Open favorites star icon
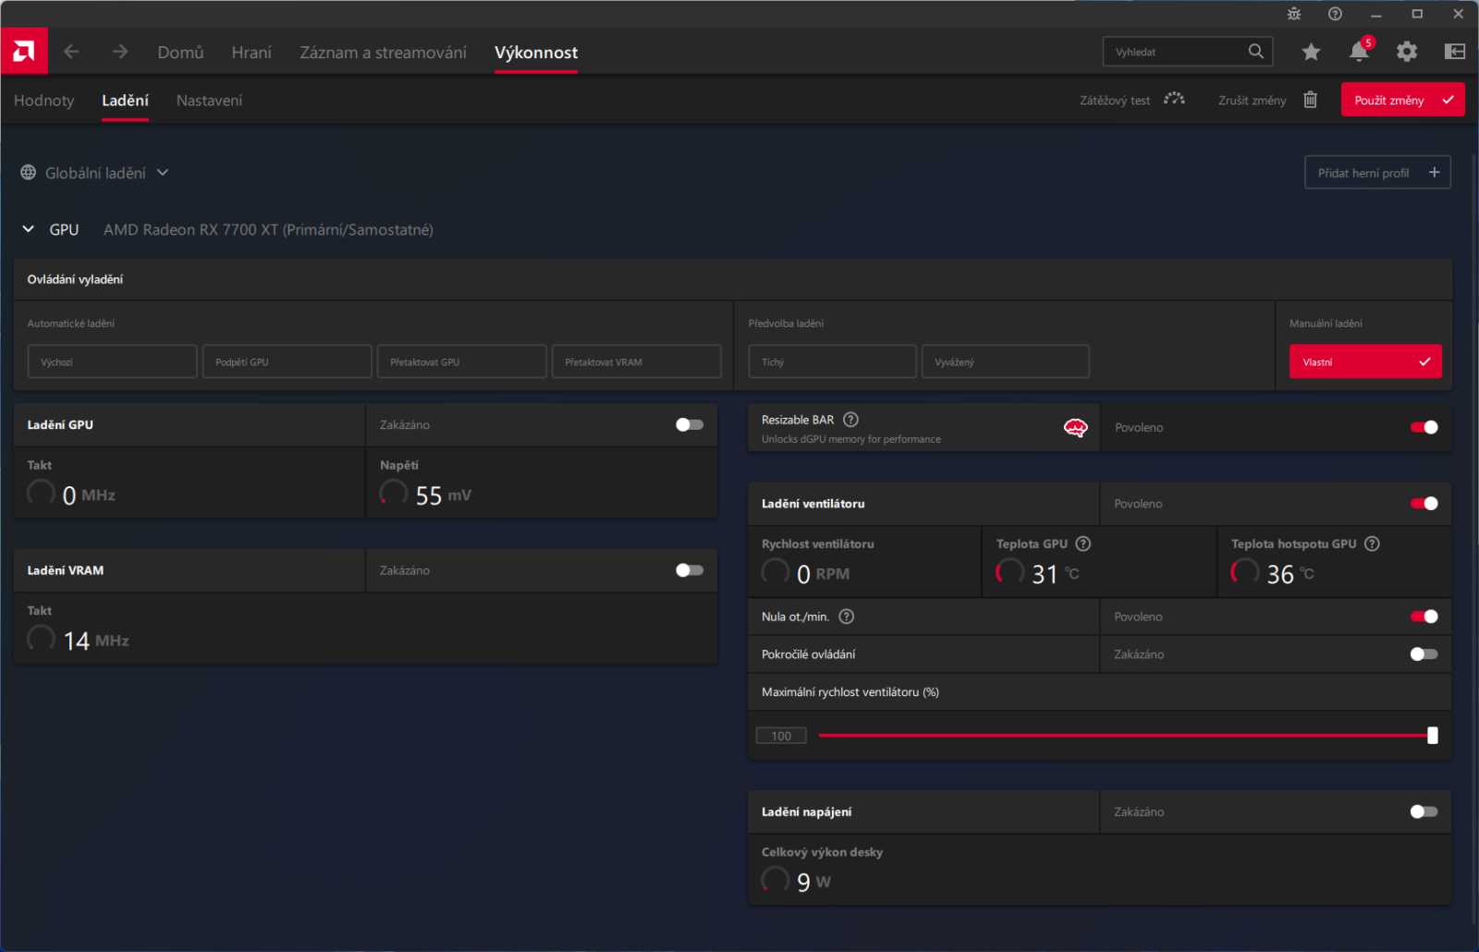The width and height of the screenshot is (1479, 952). (x=1311, y=52)
